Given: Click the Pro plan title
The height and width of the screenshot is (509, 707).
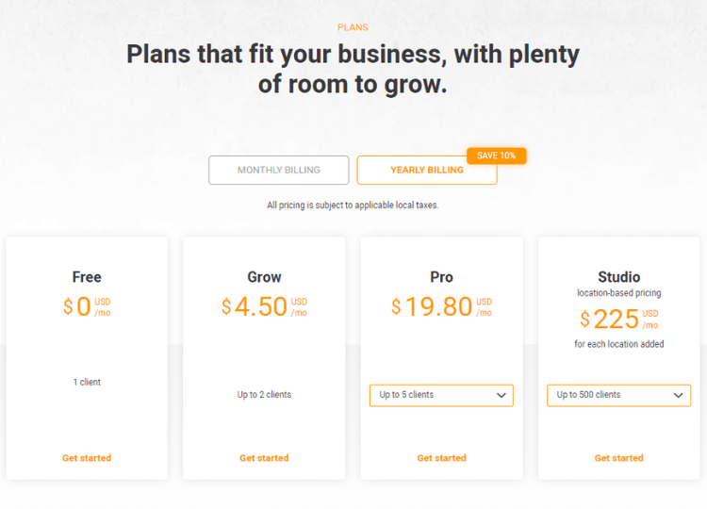Looking at the screenshot, I should 441,277.
